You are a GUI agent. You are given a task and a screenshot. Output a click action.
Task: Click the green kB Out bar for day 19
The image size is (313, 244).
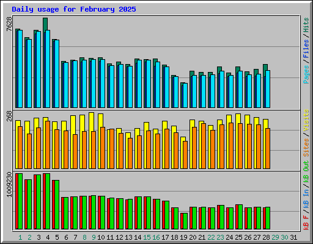pyautogui.click(x=185, y=221)
